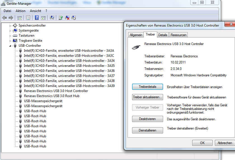
Task: Expand the Speichercontroller node
Action: point(10,26)
